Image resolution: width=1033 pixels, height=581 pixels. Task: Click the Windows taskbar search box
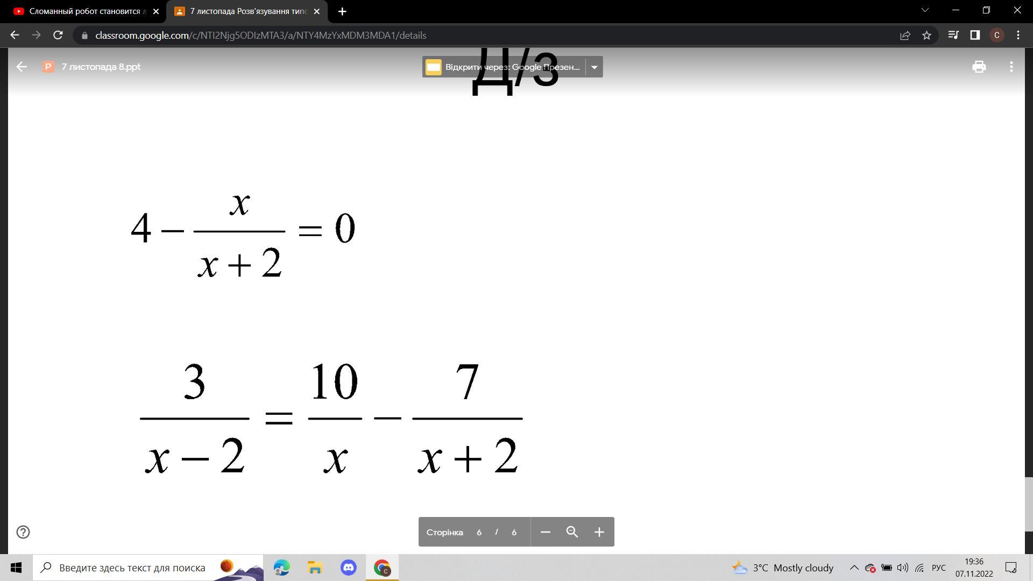(148, 568)
